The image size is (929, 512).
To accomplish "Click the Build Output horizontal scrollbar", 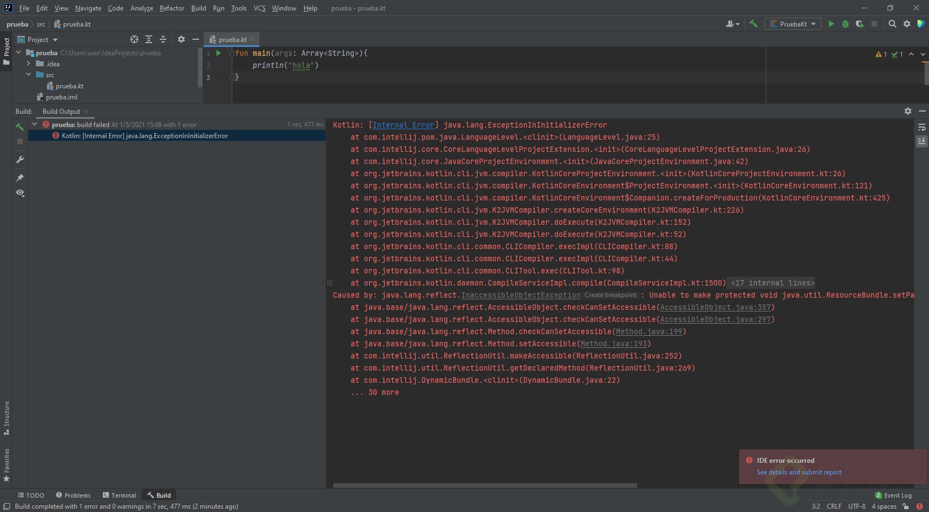I will pos(484,486).
